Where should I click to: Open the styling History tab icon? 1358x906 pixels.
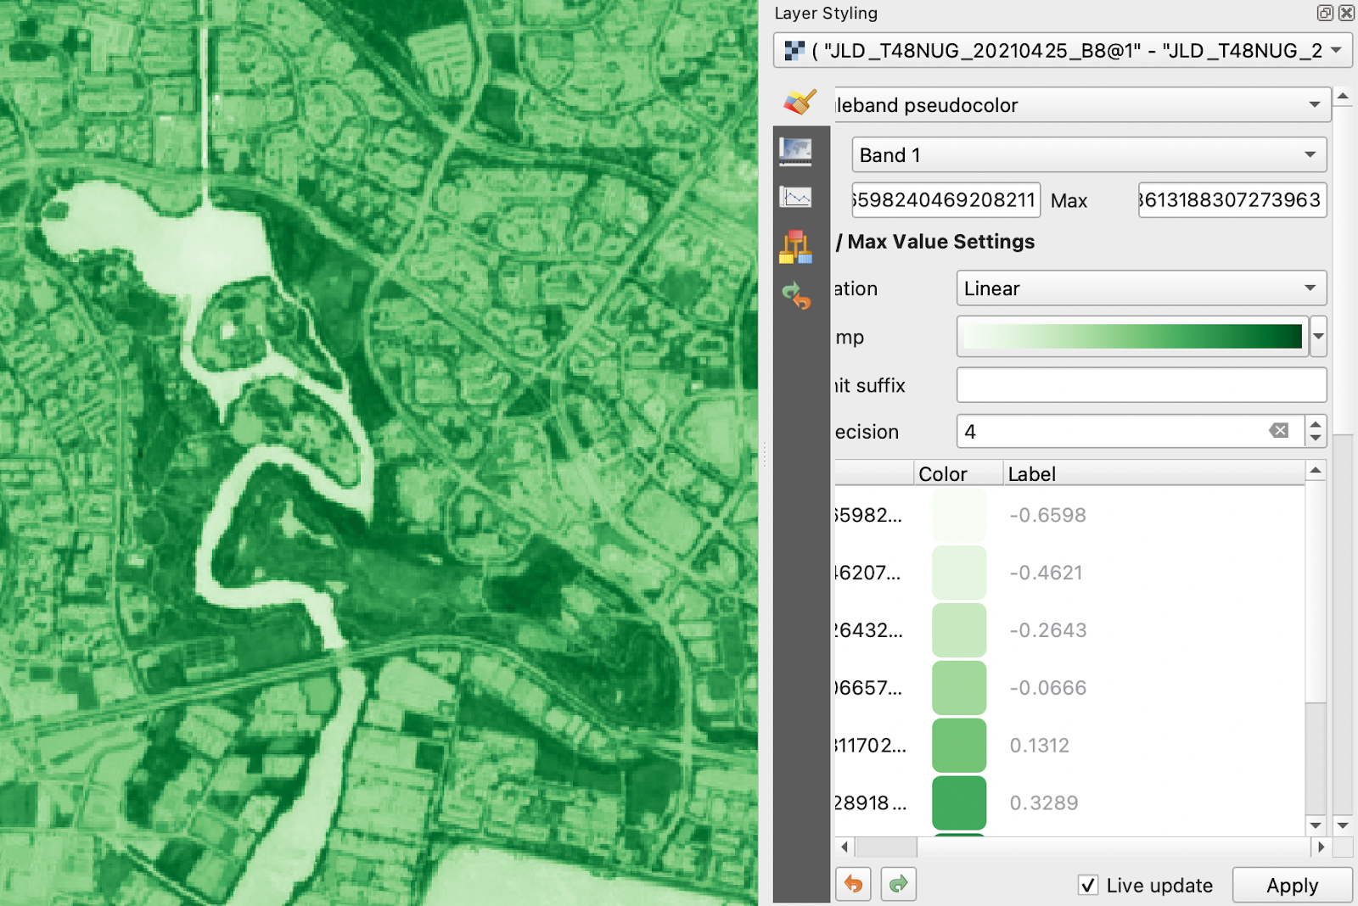pyautogui.click(x=796, y=295)
